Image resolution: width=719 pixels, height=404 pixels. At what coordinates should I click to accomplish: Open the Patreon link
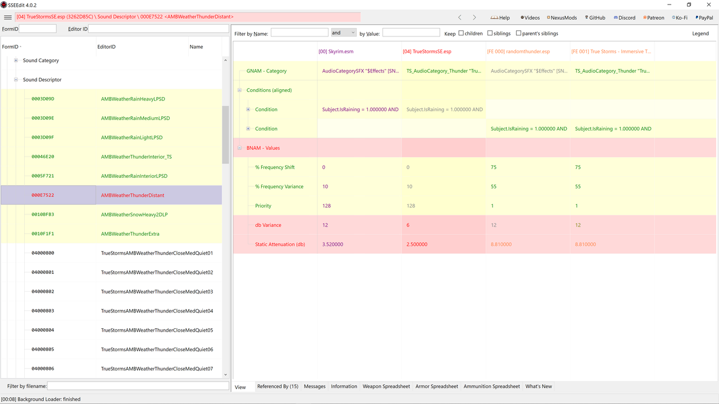pos(654,17)
